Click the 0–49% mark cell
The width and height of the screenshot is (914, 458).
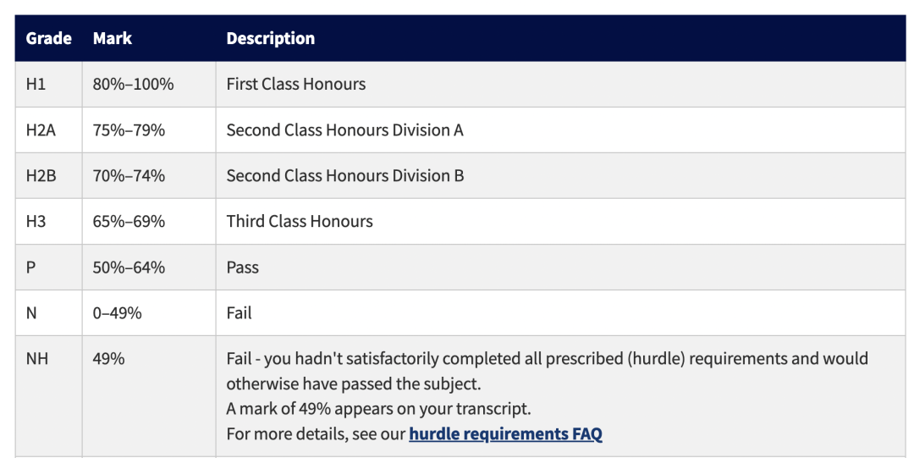click(x=149, y=312)
